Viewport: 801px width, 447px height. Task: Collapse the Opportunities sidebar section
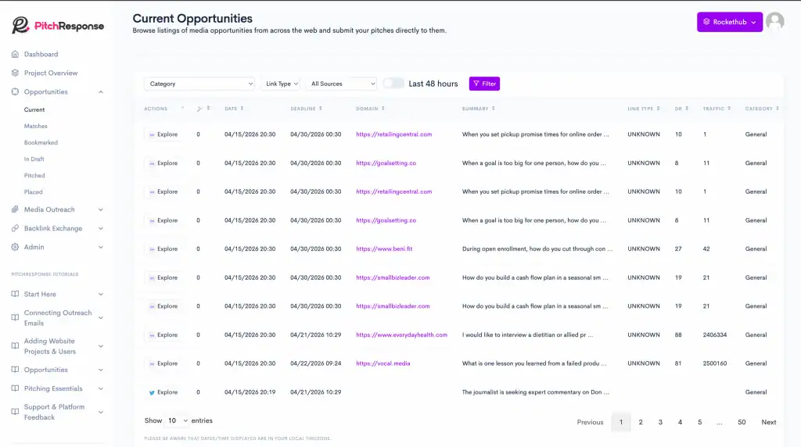[101, 92]
